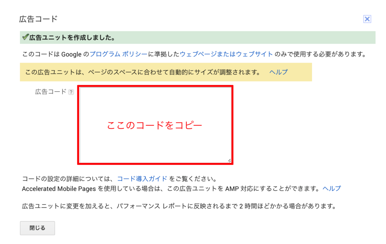Click the 広告ユニットを作成しました。 message text
Image resolution: width=386 pixels, height=244 pixels.
72,38
